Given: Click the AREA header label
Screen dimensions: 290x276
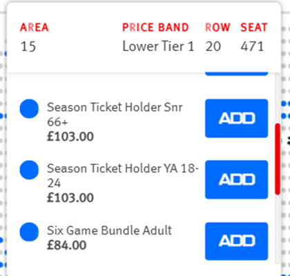Looking at the screenshot, I should 35,28.
